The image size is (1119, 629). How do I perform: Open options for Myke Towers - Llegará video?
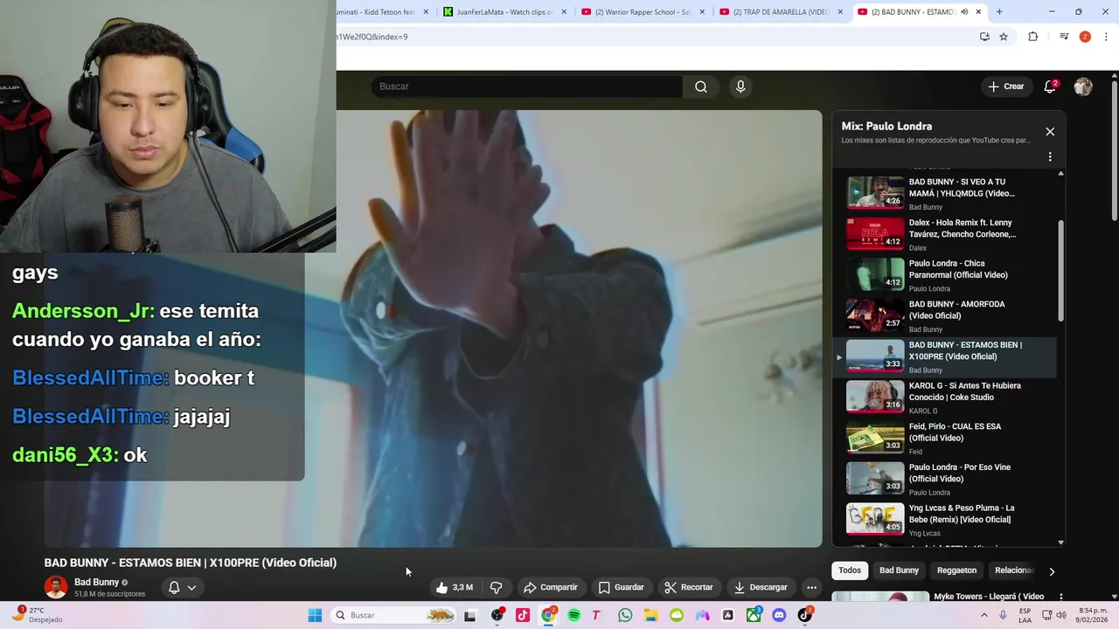tap(1060, 598)
